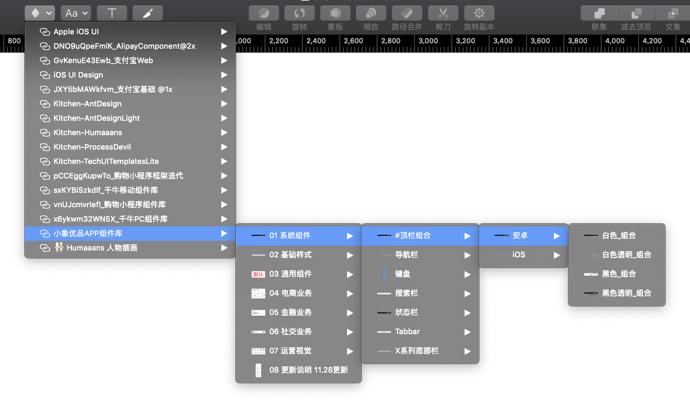690x411 pixels.
Task: Open 07 运营视觉 submenu
Action: click(x=298, y=351)
